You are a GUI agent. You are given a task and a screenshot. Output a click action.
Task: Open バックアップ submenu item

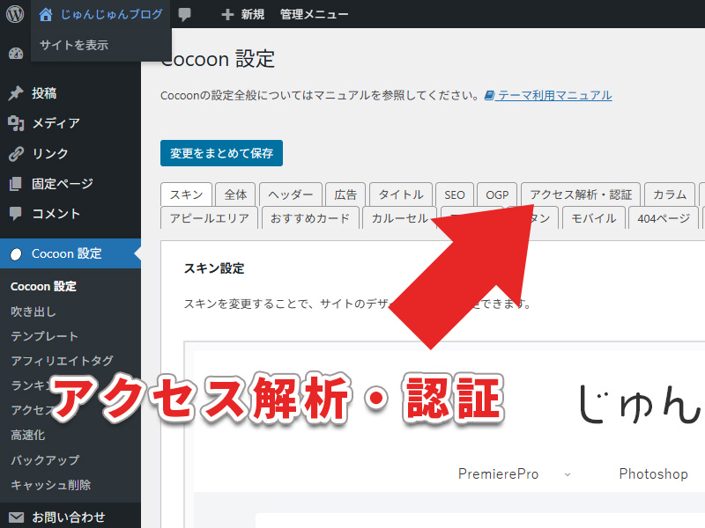45,460
